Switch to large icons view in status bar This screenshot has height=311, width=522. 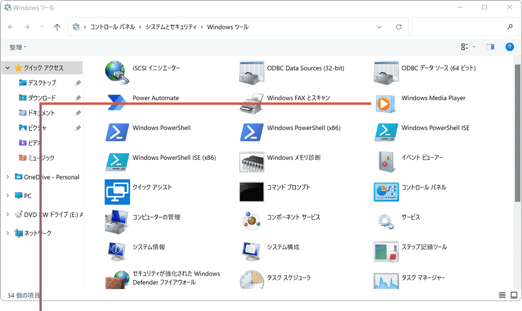(x=514, y=295)
